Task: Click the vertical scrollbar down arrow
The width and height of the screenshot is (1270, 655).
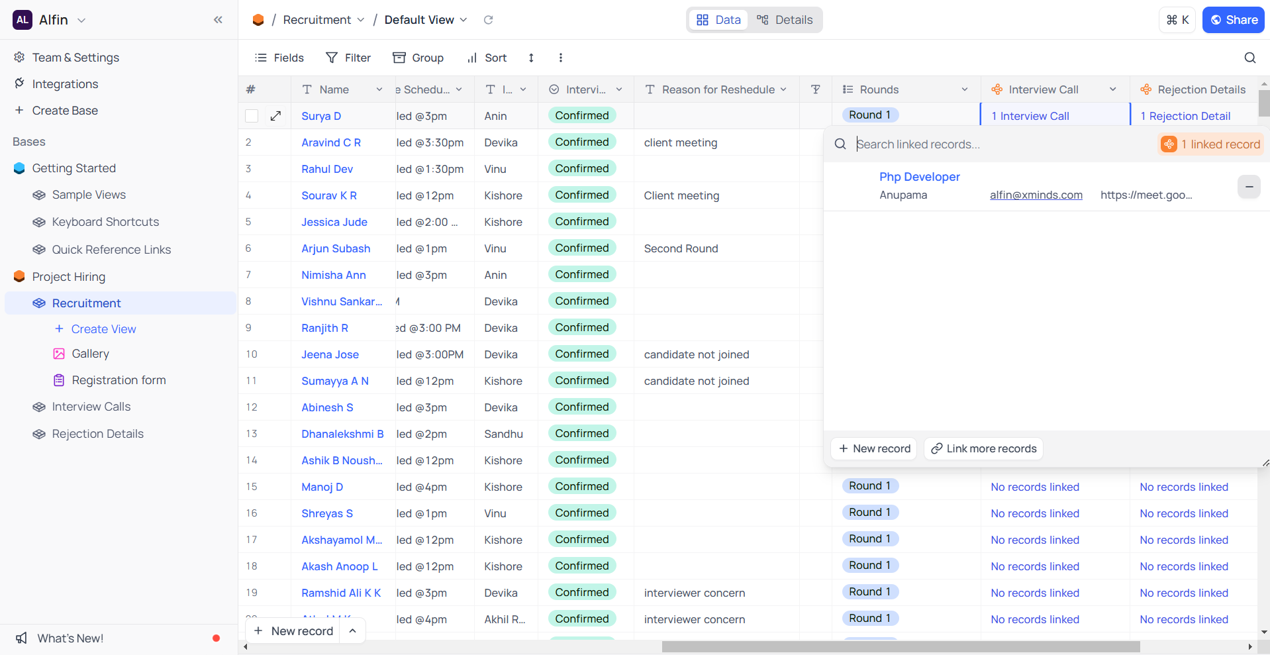Action: [x=1264, y=632]
